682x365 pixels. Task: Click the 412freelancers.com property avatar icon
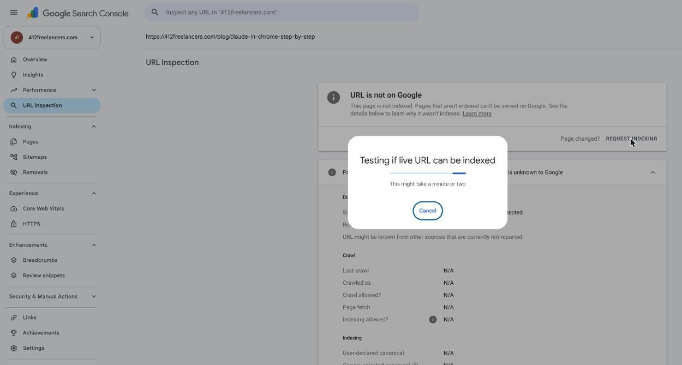point(17,37)
